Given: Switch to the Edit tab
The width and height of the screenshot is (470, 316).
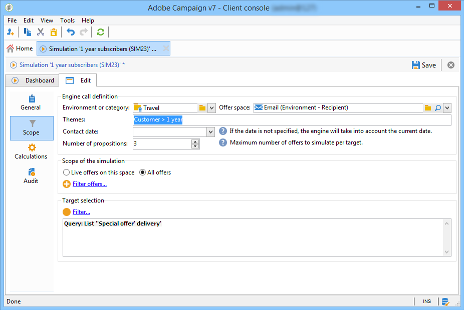Looking at the screenshot, I should pos(78,80).
